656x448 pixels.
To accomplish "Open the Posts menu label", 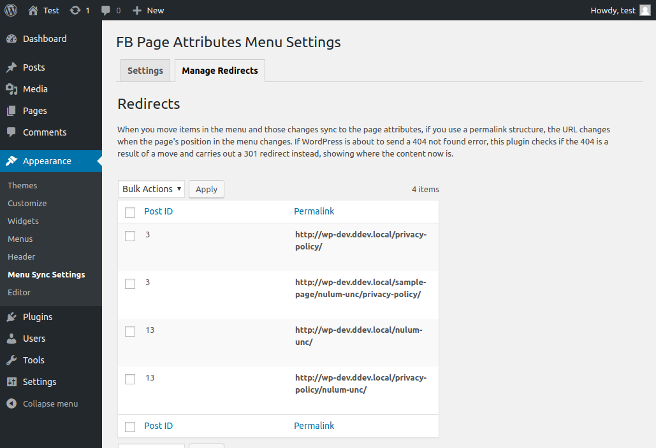I will (x=34, y=67).
